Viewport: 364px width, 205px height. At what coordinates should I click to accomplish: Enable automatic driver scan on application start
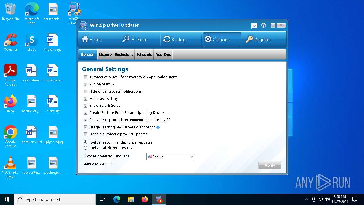[85, 77]
